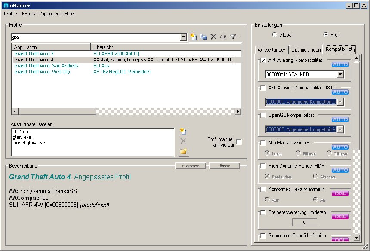Open the Extras menu
This screenshot has height=251, width=370.
pyautogui.click(x=28, y=14)
